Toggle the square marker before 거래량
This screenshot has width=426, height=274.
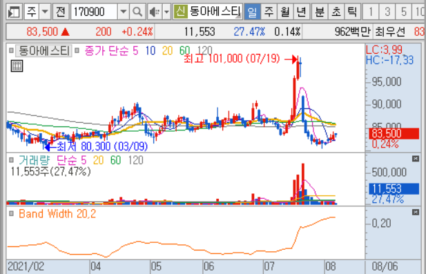11,160
